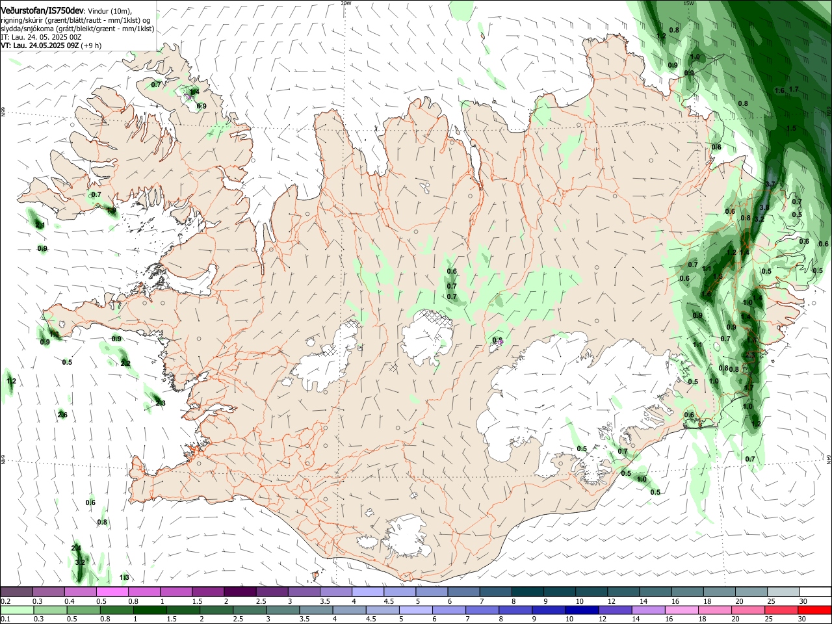Click the pale green rain swatch labeled 0.1
The height and width of the screenshot is (624, 832).
[x=17, y=610]
